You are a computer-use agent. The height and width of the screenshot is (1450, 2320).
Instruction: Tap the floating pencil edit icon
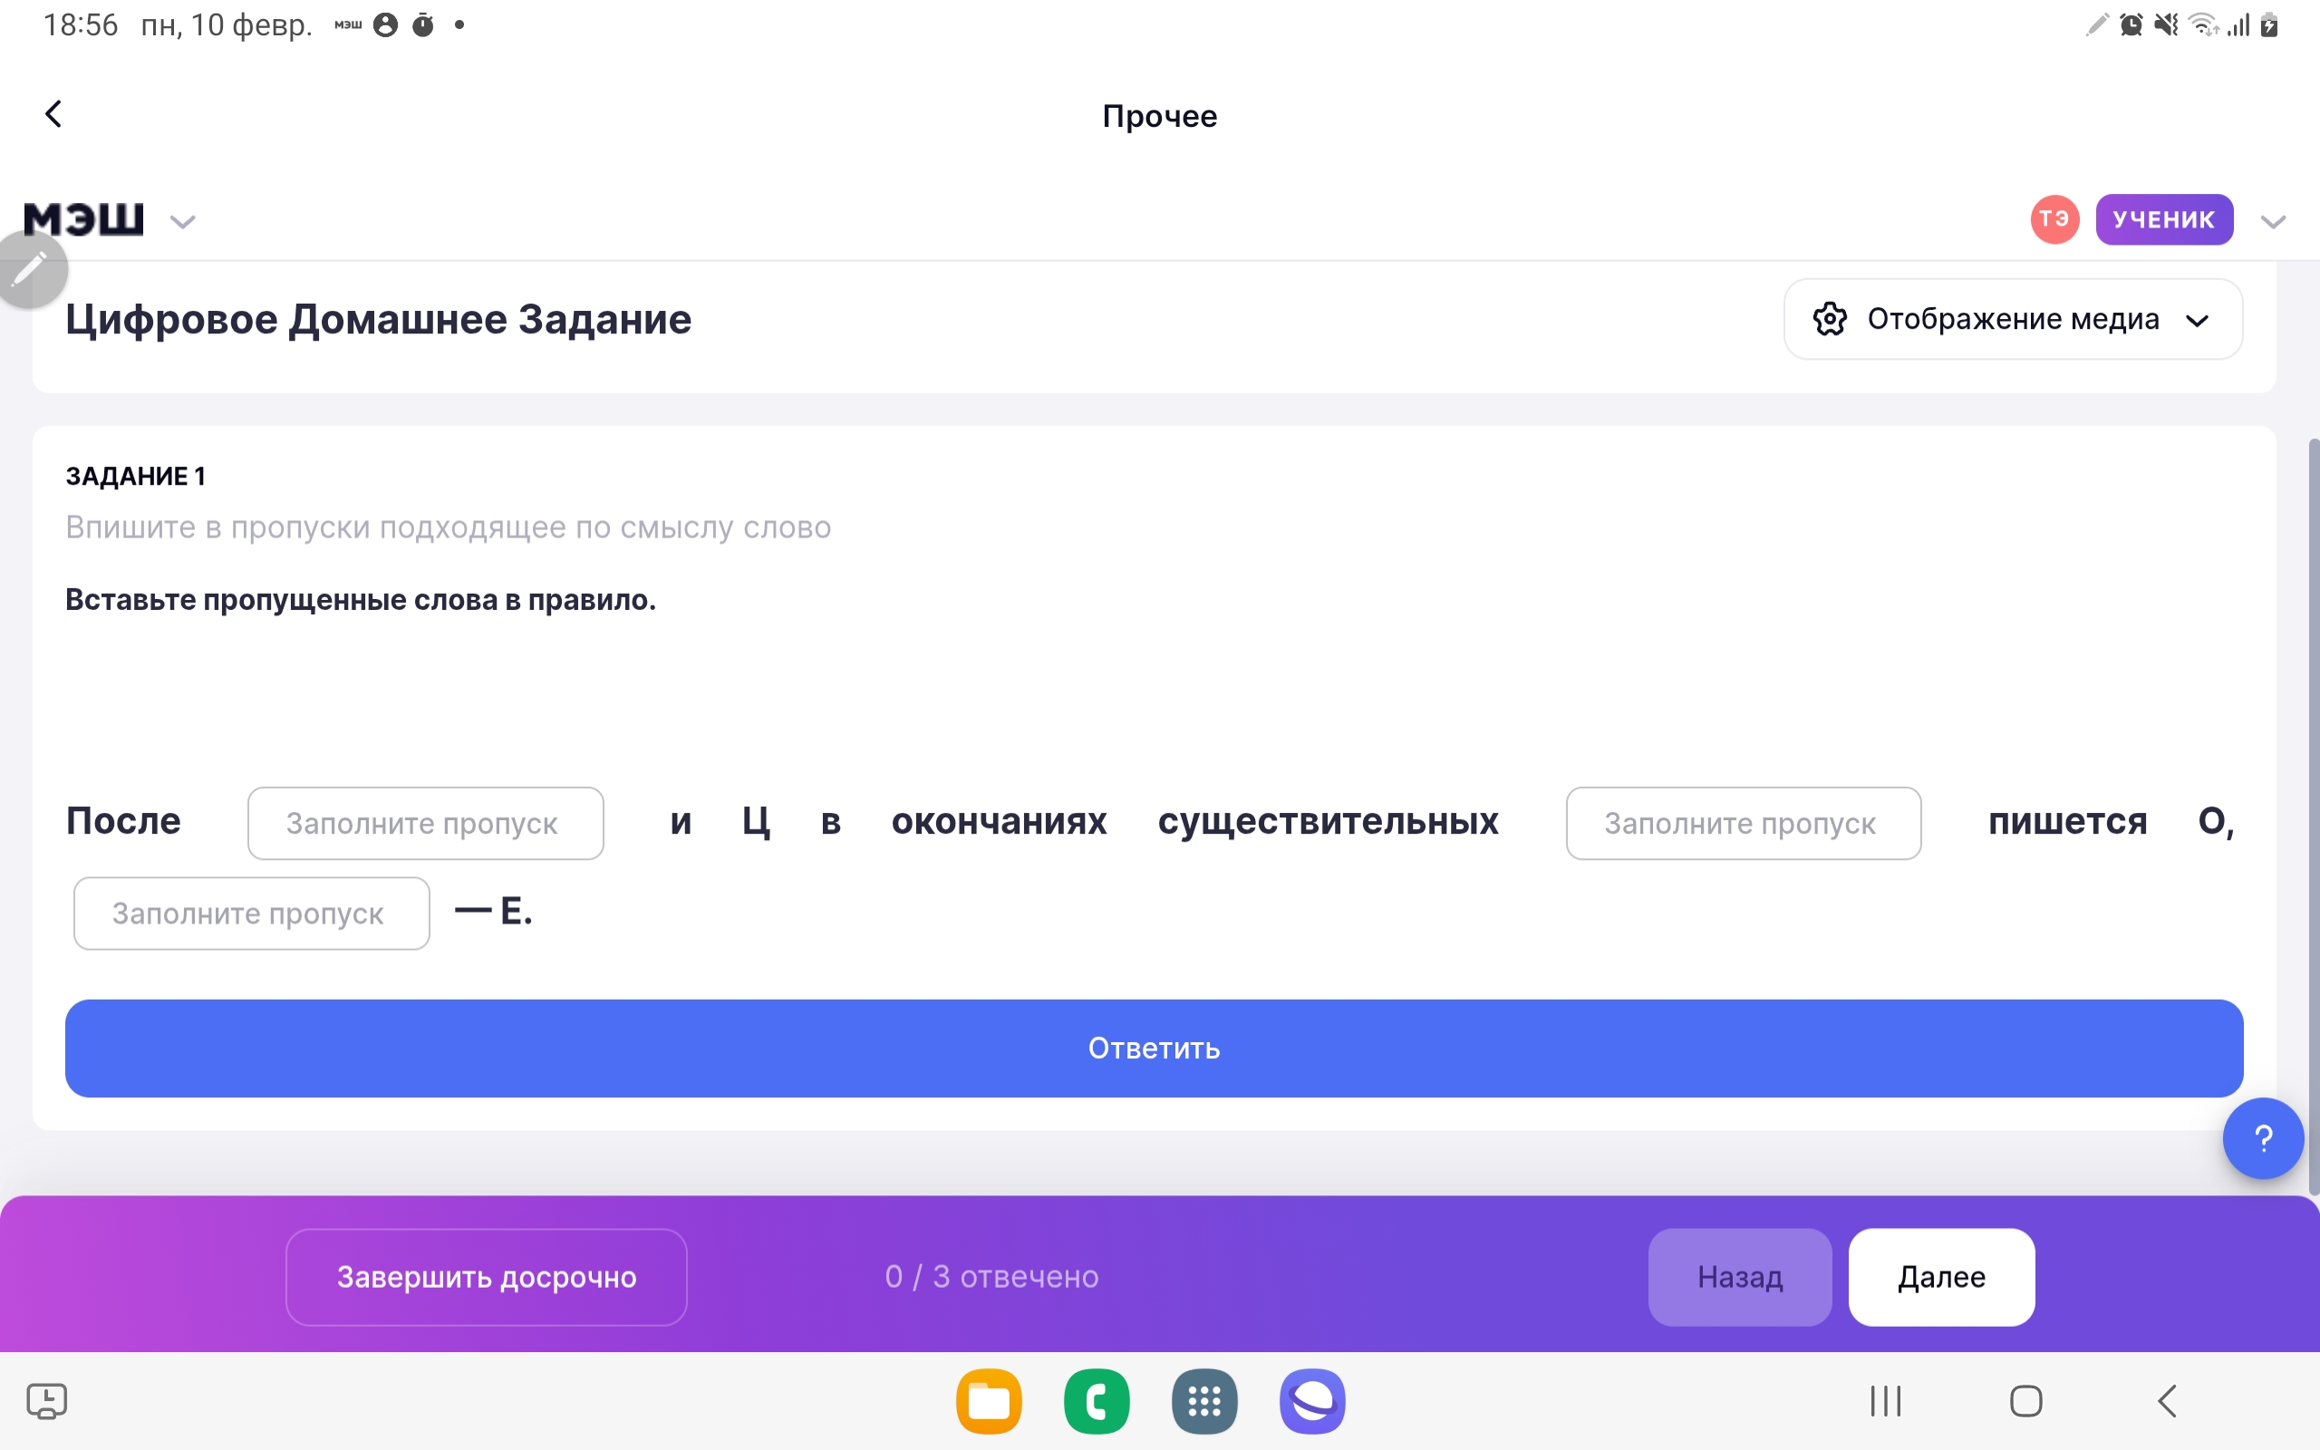(31, 269)
